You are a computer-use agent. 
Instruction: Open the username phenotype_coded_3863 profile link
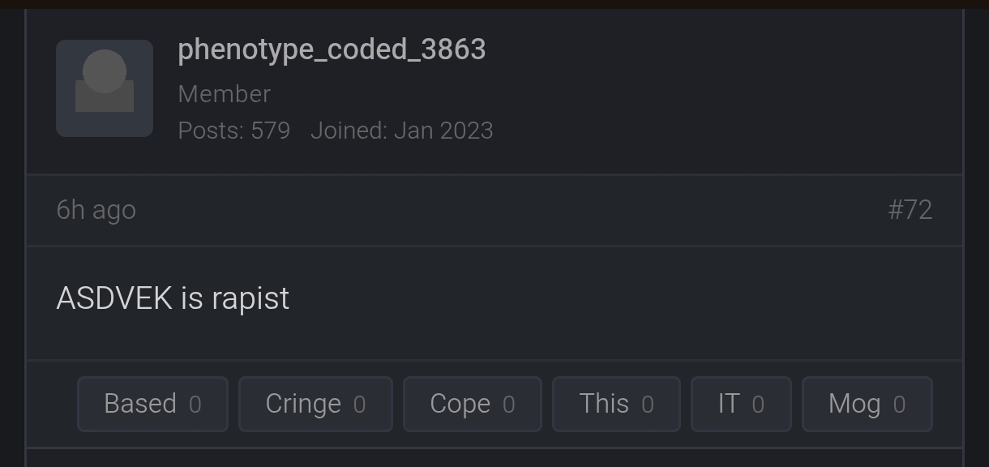332,49
